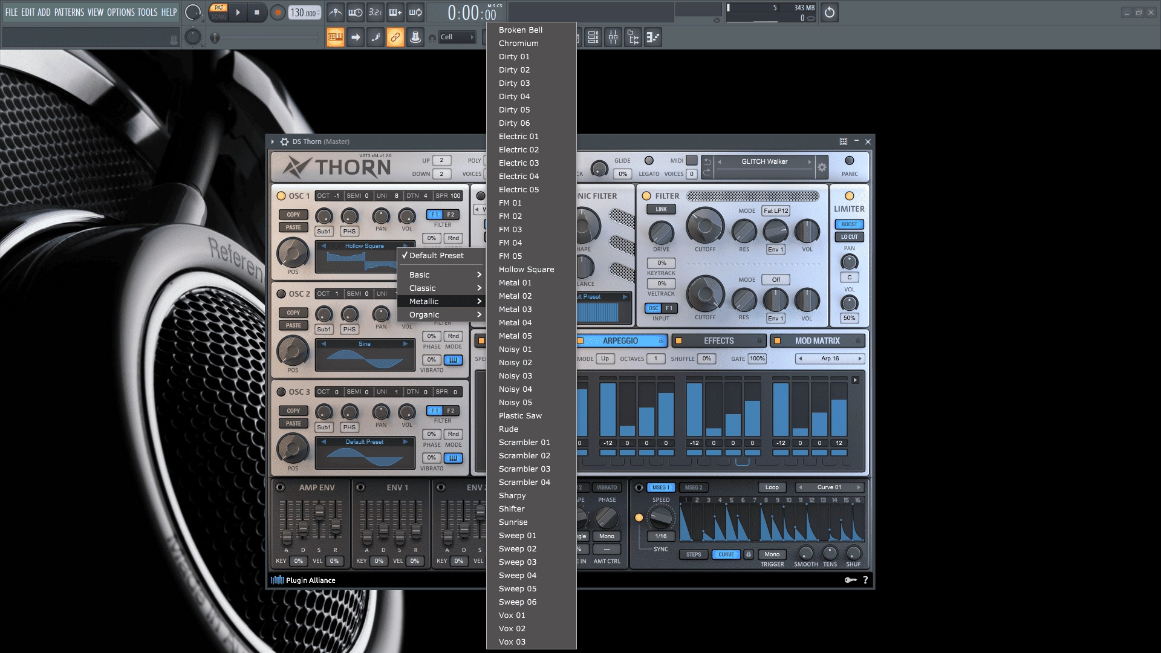
Task: Open the mixer icon in toolbar
Action: (x=613, y=37)
